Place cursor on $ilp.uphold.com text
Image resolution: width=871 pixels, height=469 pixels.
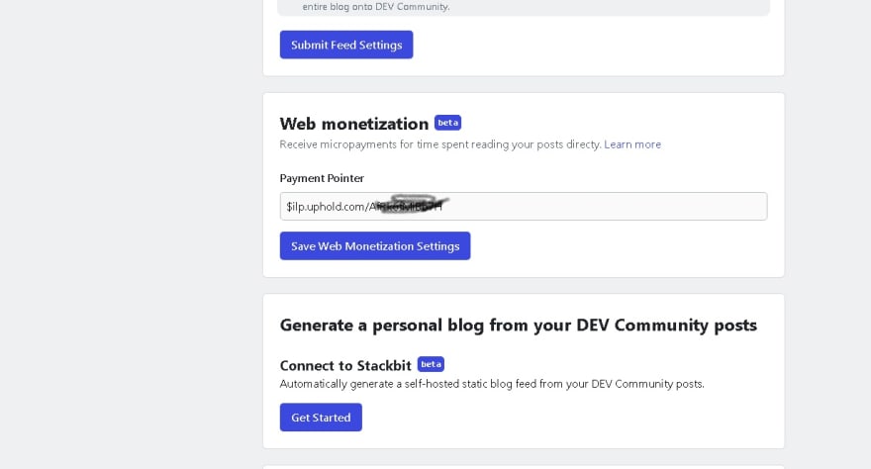coord(328,207)
